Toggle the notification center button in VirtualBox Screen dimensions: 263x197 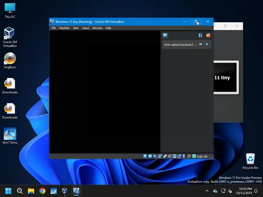[x=165, y=35]
